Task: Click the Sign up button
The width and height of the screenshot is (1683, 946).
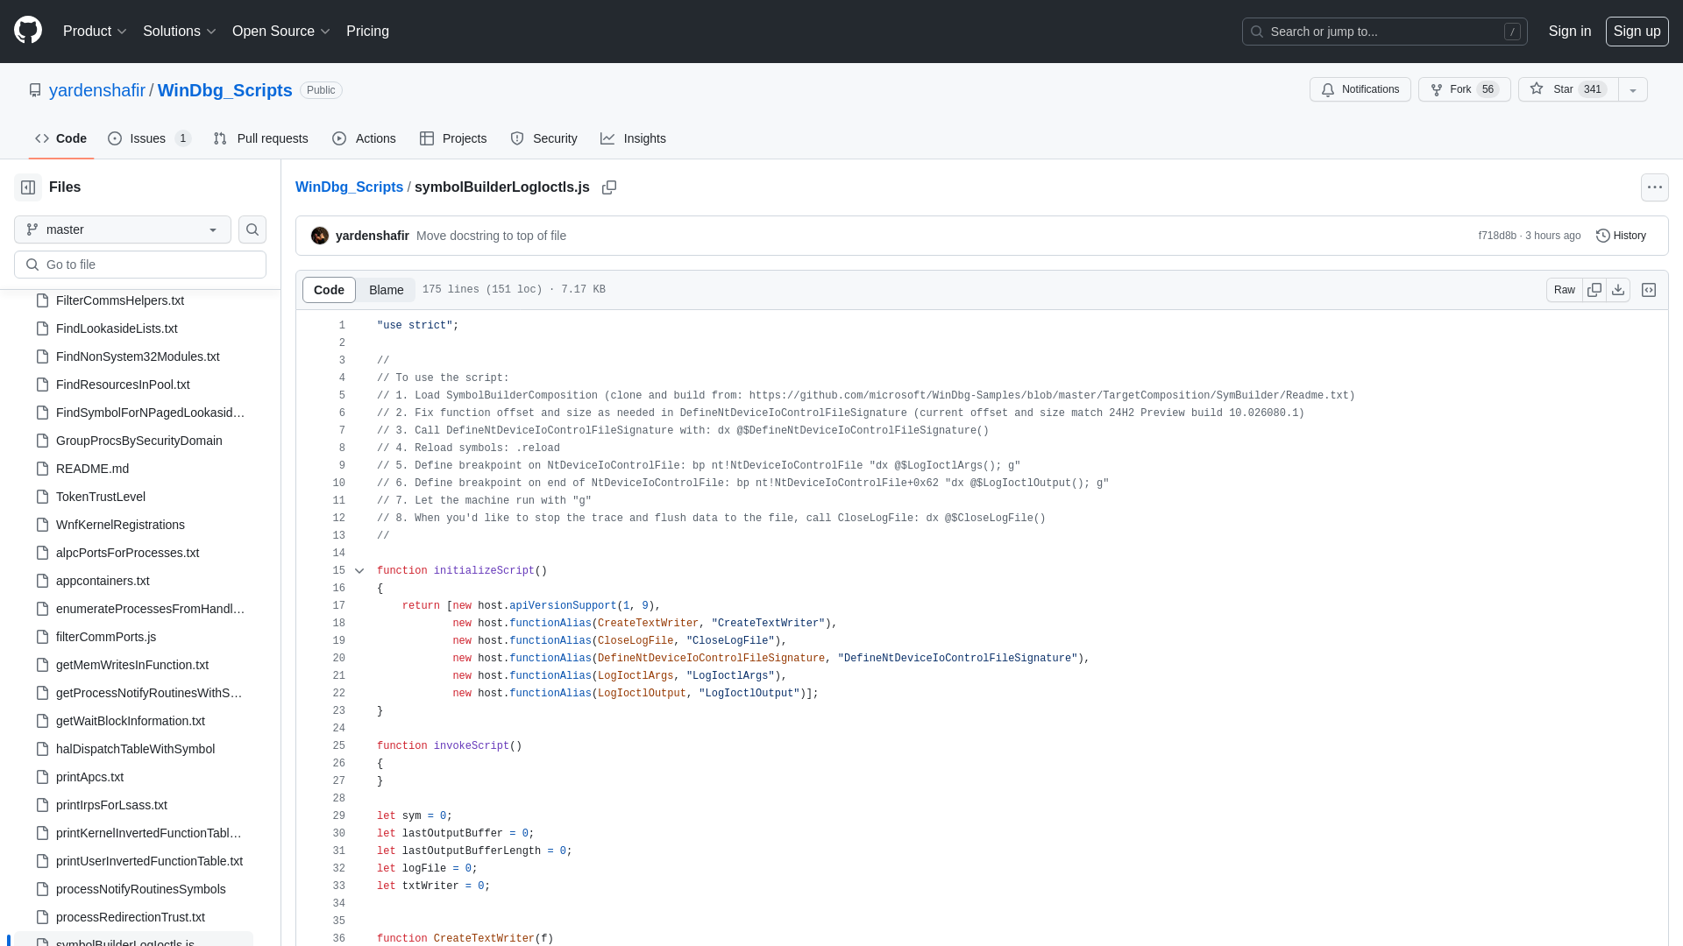Action: click(1636, 32)
